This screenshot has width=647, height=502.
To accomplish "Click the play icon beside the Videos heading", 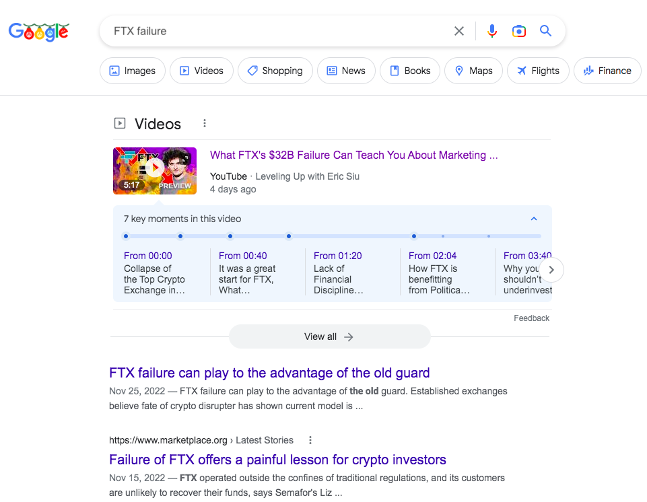I will tap(120, 124).
